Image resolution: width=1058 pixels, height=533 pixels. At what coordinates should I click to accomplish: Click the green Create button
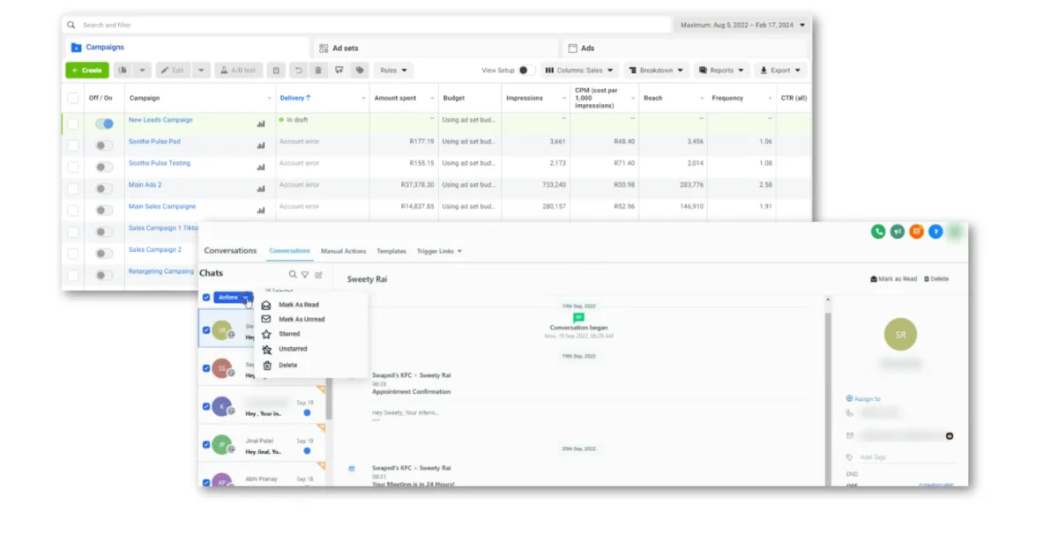coord(86,70)
